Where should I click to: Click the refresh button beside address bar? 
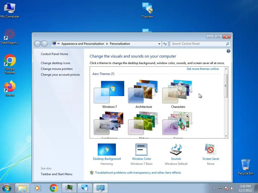165,44
